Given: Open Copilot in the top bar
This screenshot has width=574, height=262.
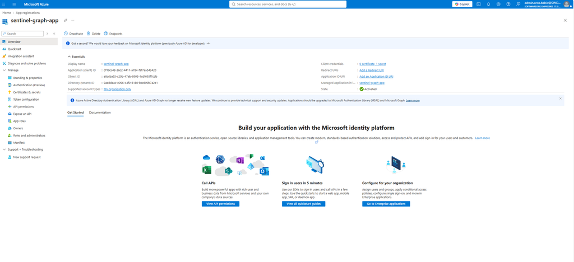Looking at the screenshot, I should tap(462, 4).
